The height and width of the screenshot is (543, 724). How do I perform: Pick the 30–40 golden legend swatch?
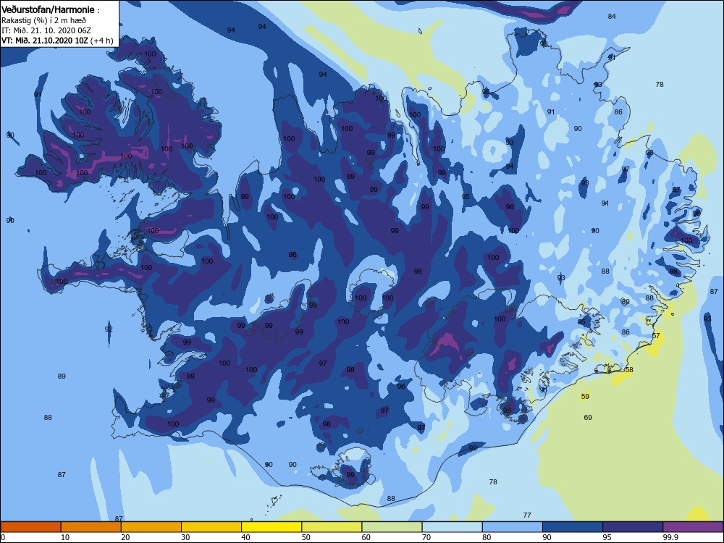211,527
